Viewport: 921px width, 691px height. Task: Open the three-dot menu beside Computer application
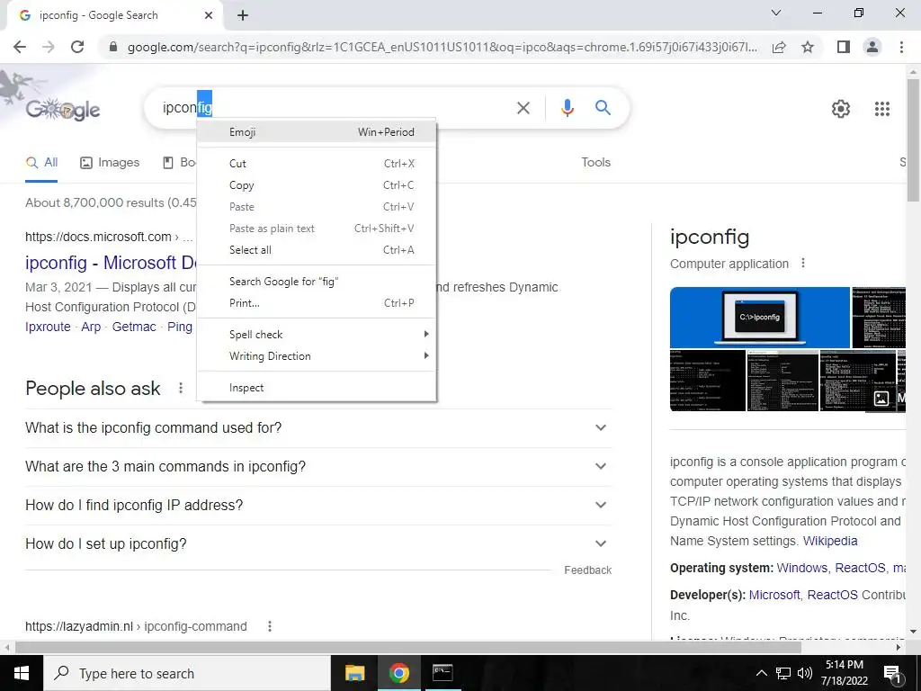tap(803, 264)
